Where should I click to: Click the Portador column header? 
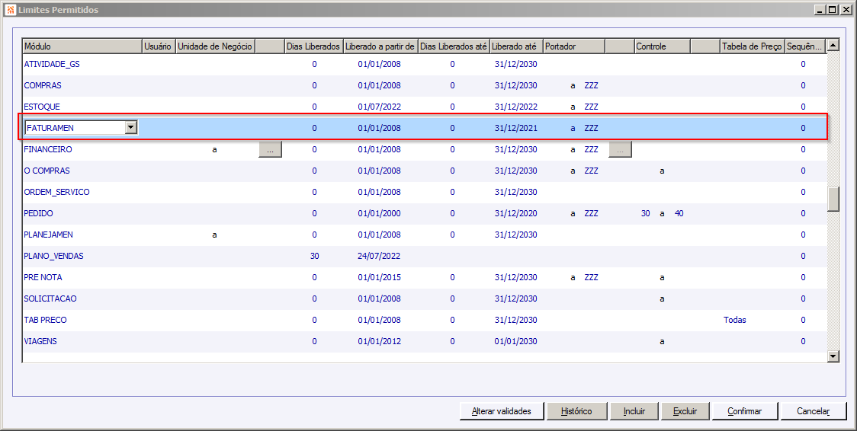pos(574,46)
